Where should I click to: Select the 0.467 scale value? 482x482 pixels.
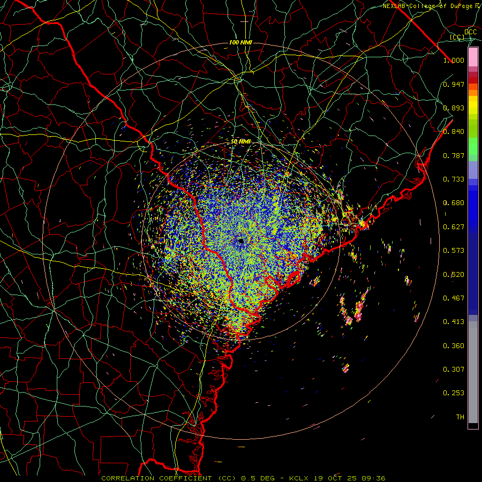pos(454,298)
